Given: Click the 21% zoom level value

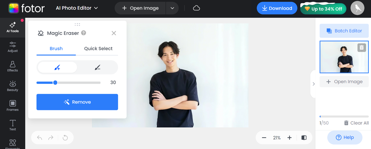Looking at the screenshot, I should 277,138.
